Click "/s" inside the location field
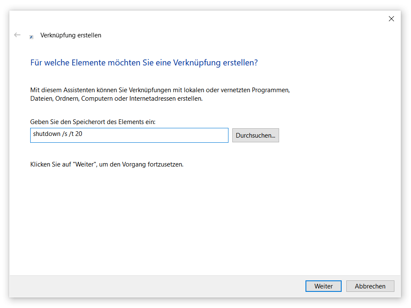 (64, 134)
